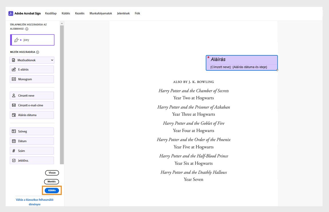Add a Címzett e-mail-címe field
This screenshot has width=329, height=212.
click(x=32, y=105)
